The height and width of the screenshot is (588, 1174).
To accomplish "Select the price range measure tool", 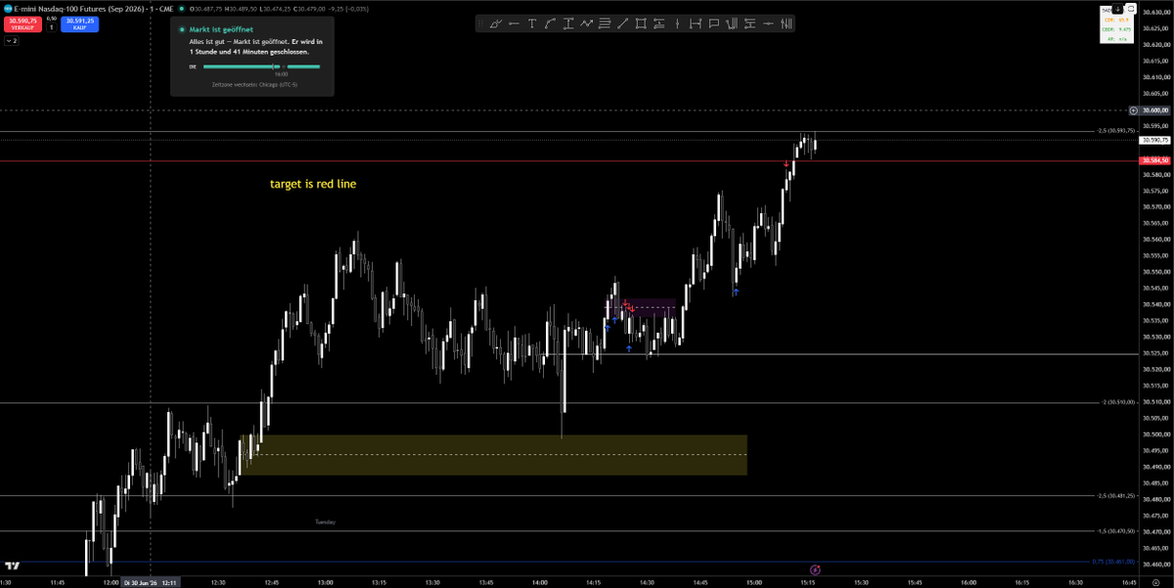I will coord(568,23).
